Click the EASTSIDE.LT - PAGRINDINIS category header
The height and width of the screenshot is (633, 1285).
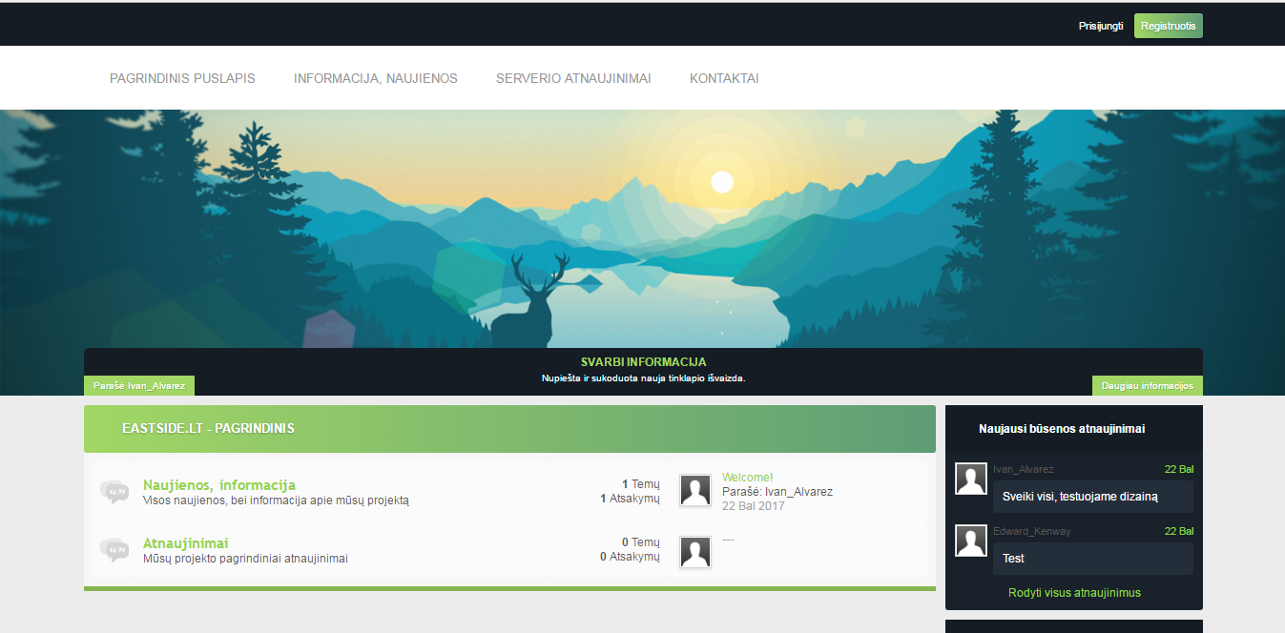509,429
